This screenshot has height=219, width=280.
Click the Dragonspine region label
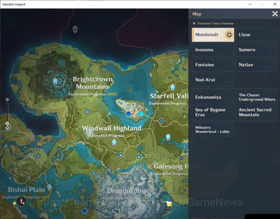[x=127, y=191]
